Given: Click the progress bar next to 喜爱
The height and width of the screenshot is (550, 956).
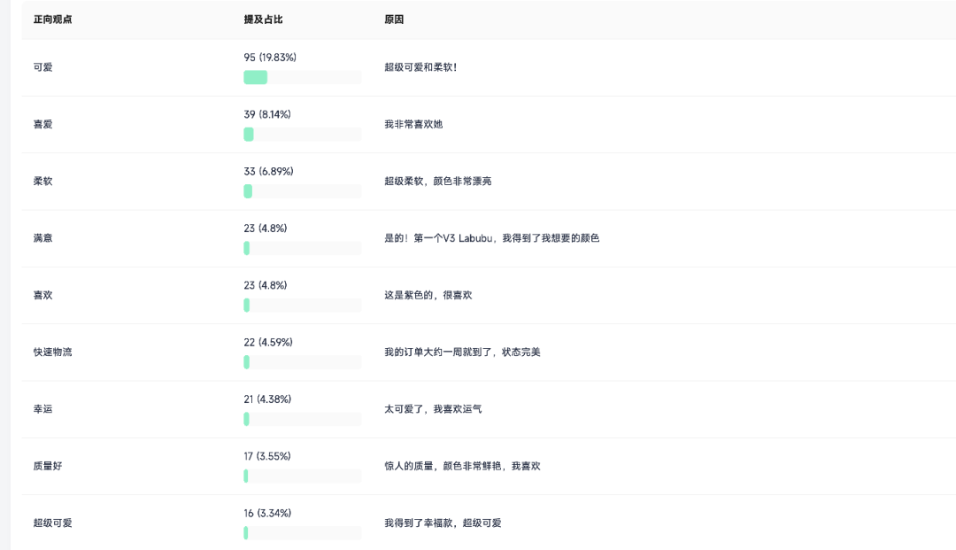Looking at the screenshot, I should coord(249,134).
